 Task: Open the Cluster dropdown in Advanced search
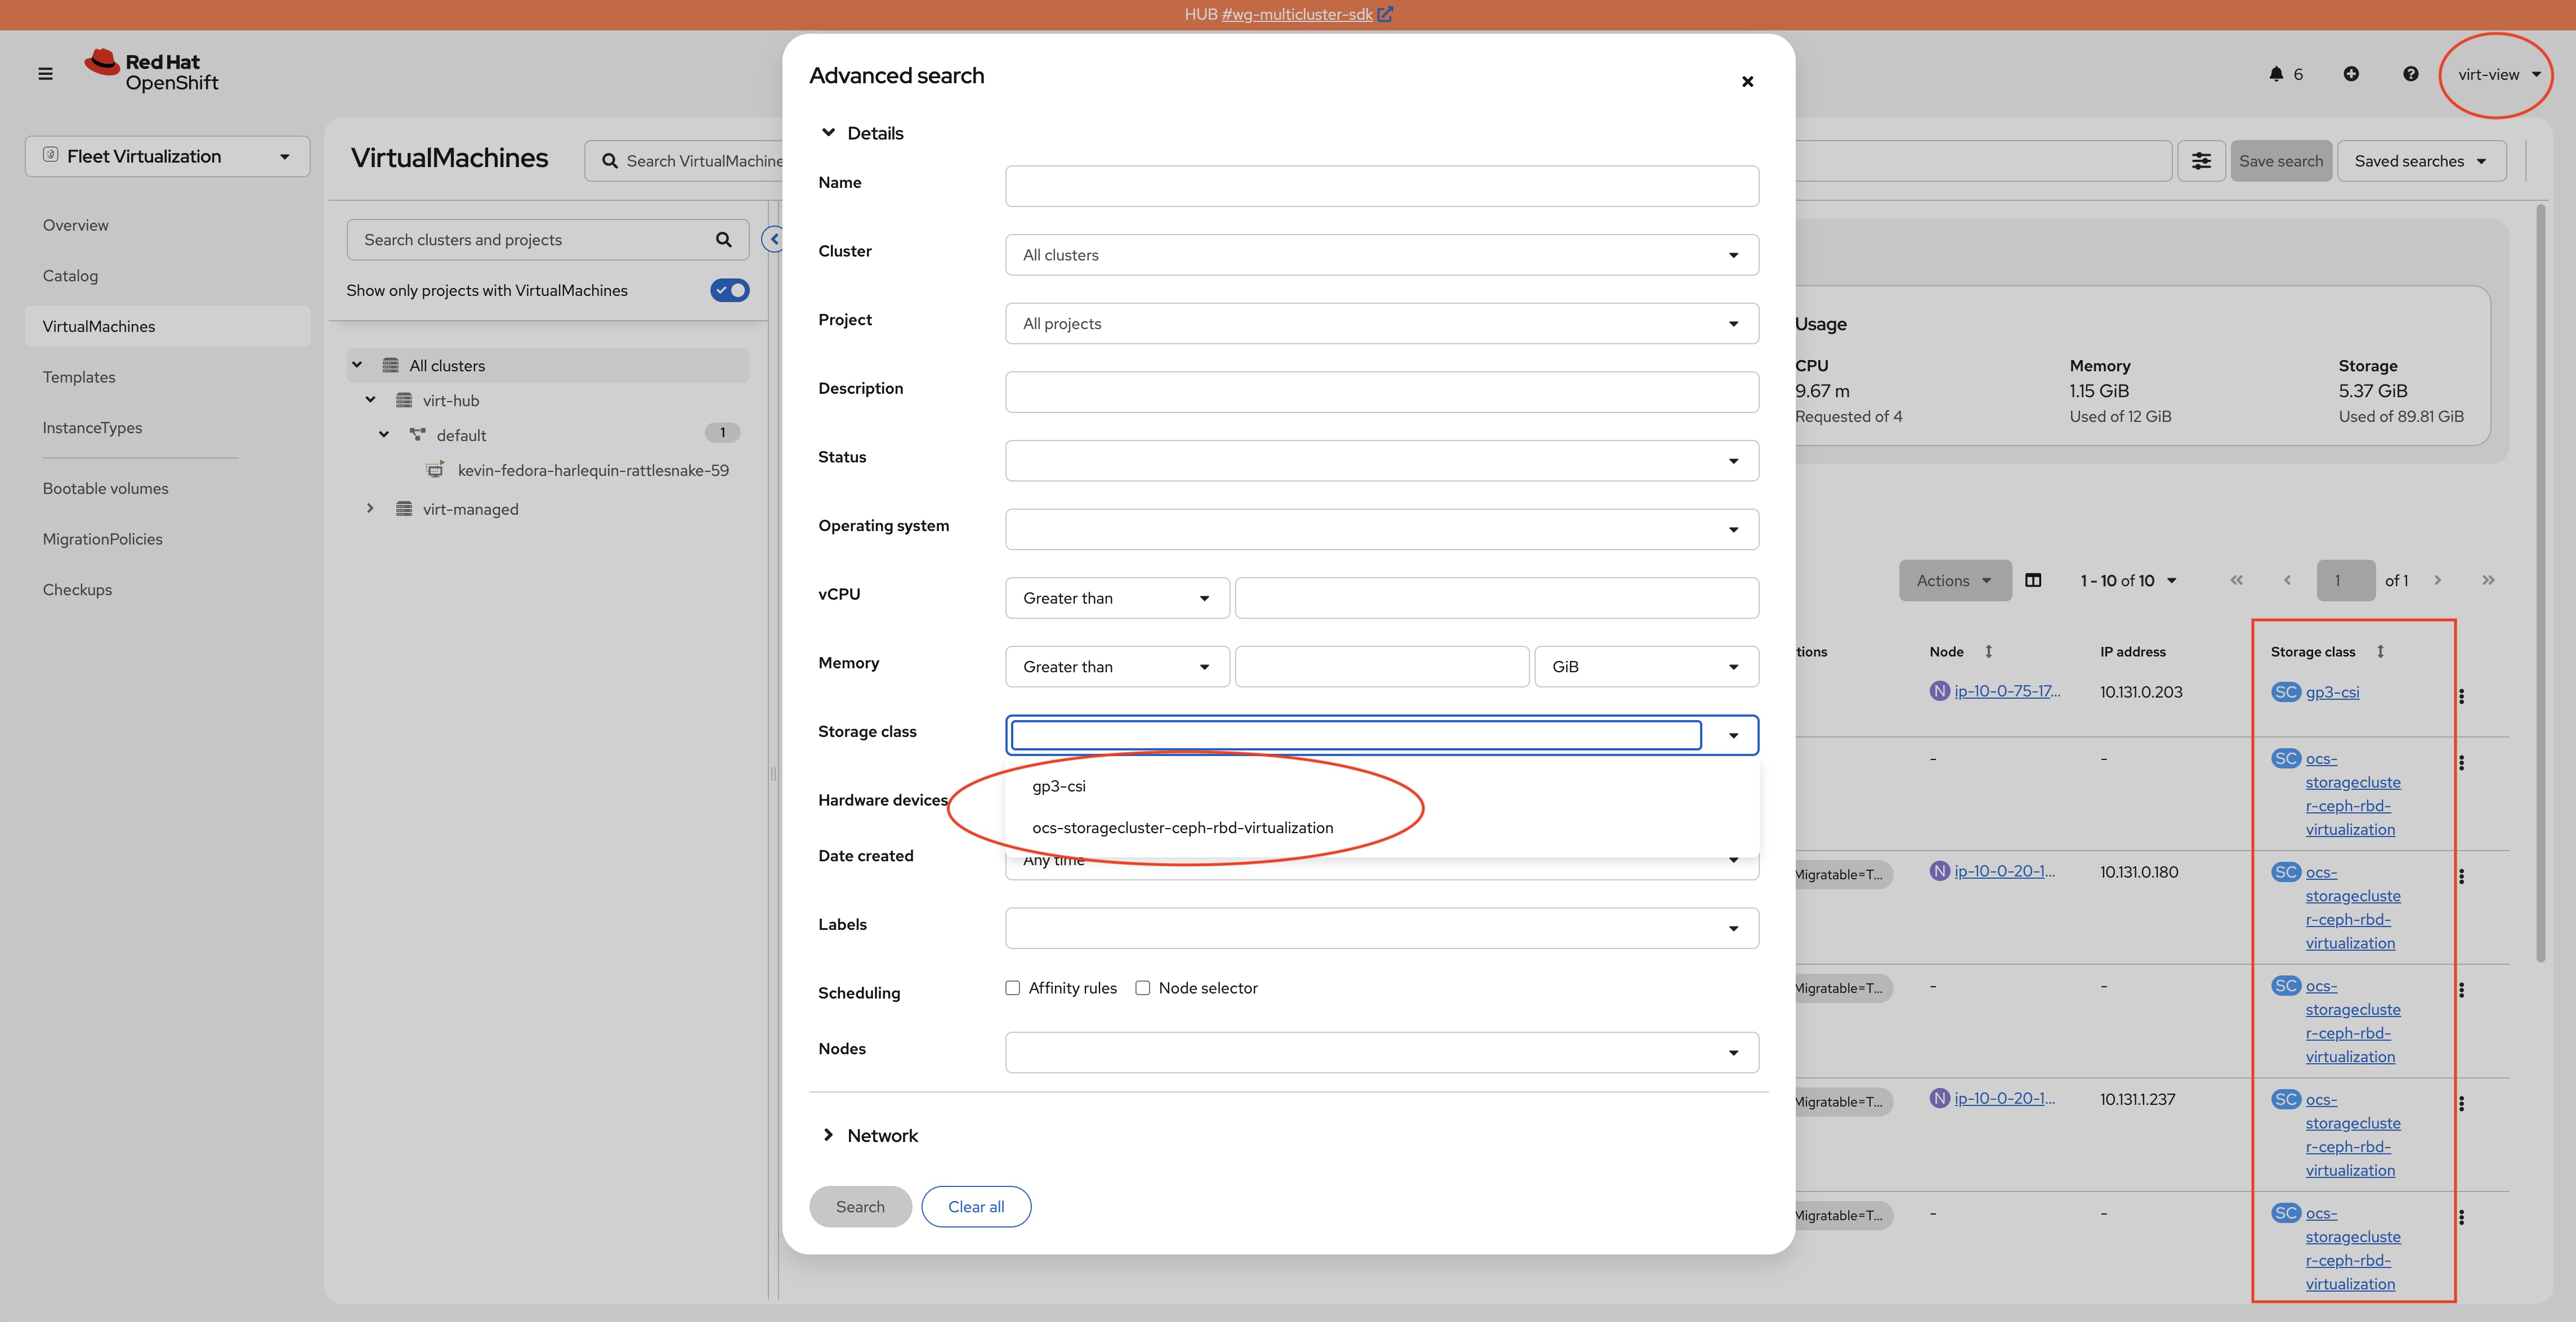[1381, 255]
